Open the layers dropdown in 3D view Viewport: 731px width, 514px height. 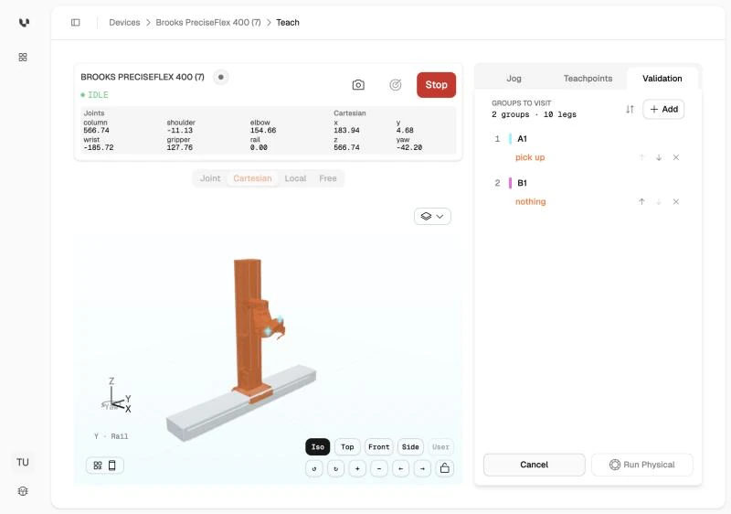(x=432, y=217)
